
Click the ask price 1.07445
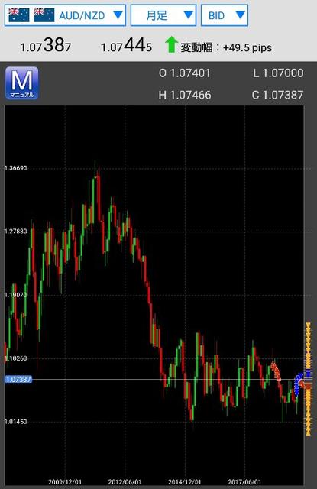[126, 46]
